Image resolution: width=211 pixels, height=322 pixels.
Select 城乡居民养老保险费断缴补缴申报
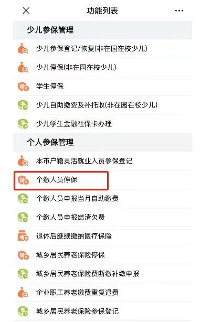103,274
